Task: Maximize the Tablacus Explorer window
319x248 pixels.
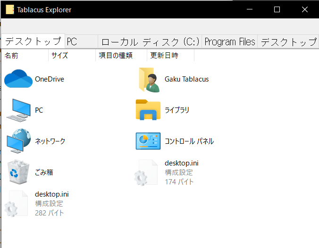Action: pyautogui.click(x=277, y=9)
